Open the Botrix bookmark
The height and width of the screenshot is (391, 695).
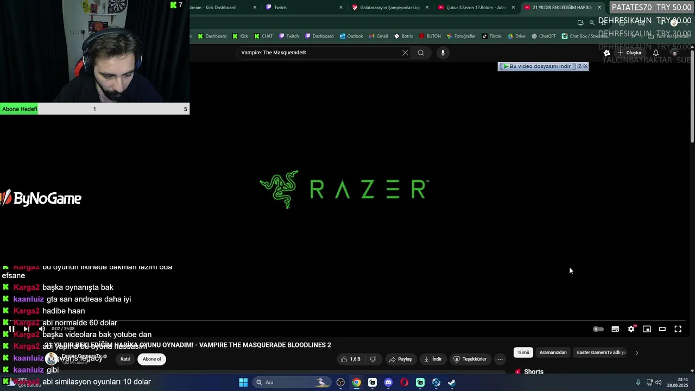pos(403,36)
